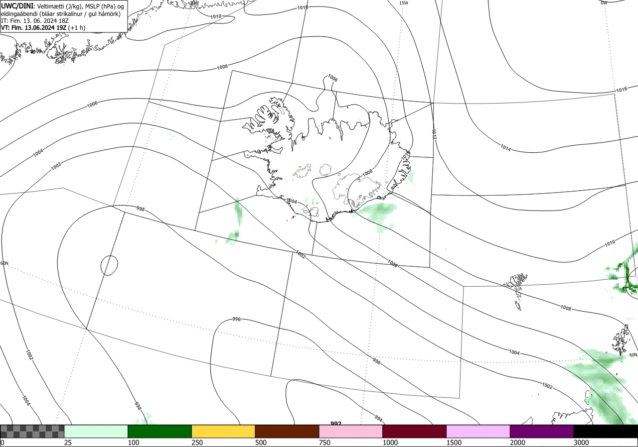The width and height of the screenshot is (638, 447).
Task: Click the gray checkered 0–25 legend swatch
Action: (32, 431)
